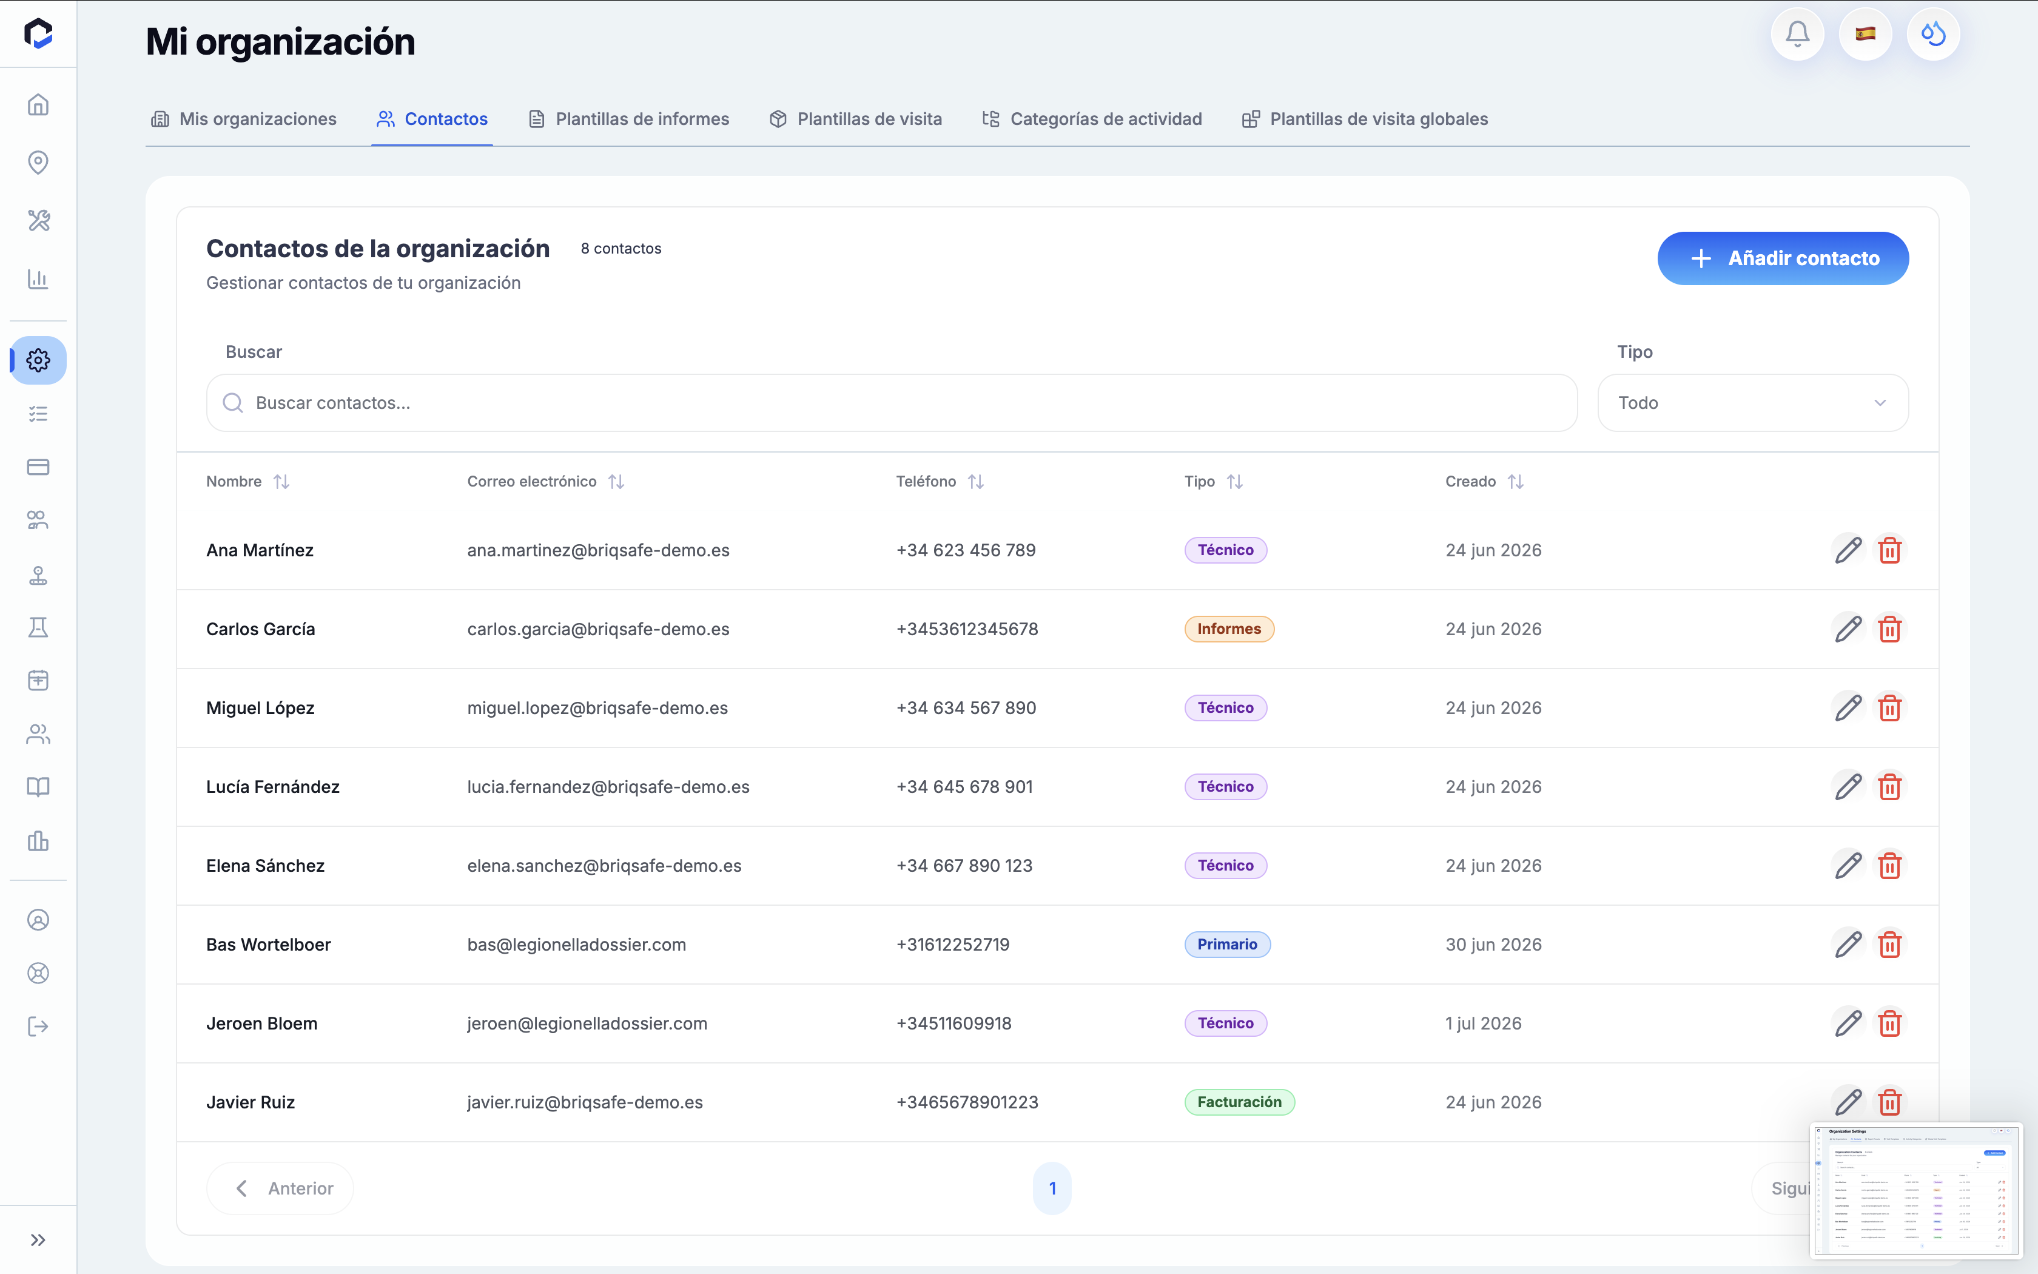This screenshot has height=1274, width=2038.
Task: Click email ana.martinez@briqsafe-demo.es
Action: [x=598, y=550]
